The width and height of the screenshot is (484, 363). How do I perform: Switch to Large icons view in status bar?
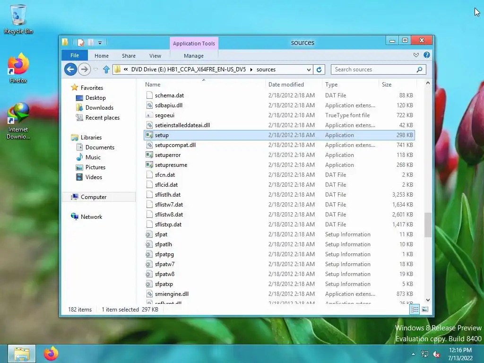click(425, 309)
